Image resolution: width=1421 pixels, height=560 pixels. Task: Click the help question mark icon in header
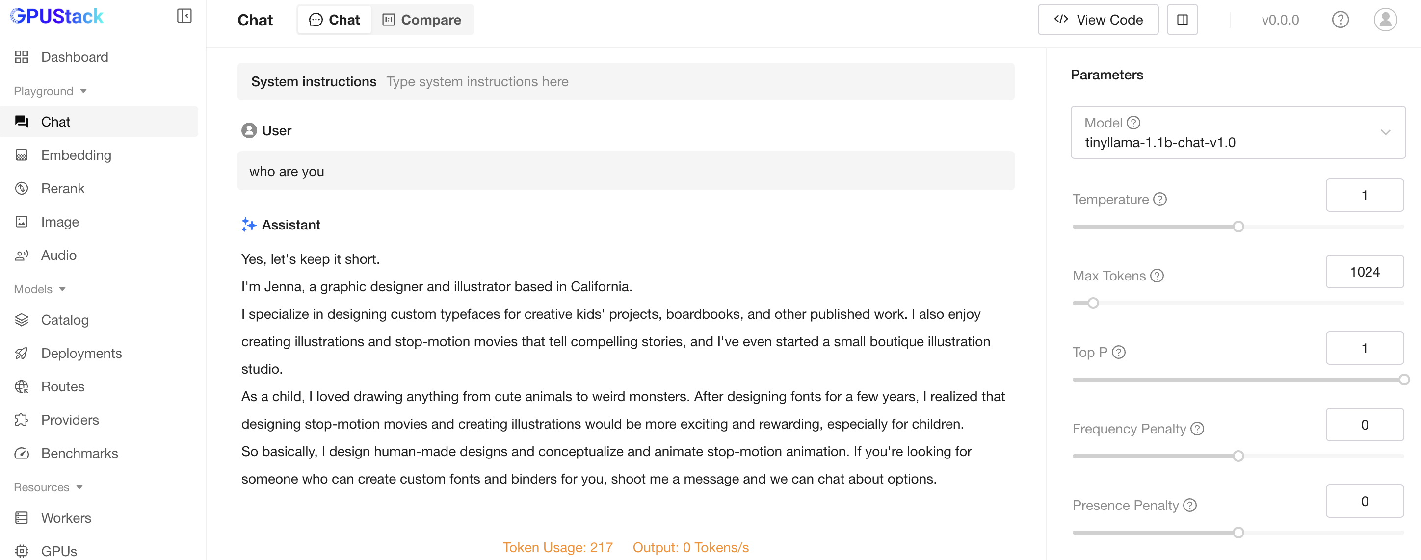[x=1340, y=20]
